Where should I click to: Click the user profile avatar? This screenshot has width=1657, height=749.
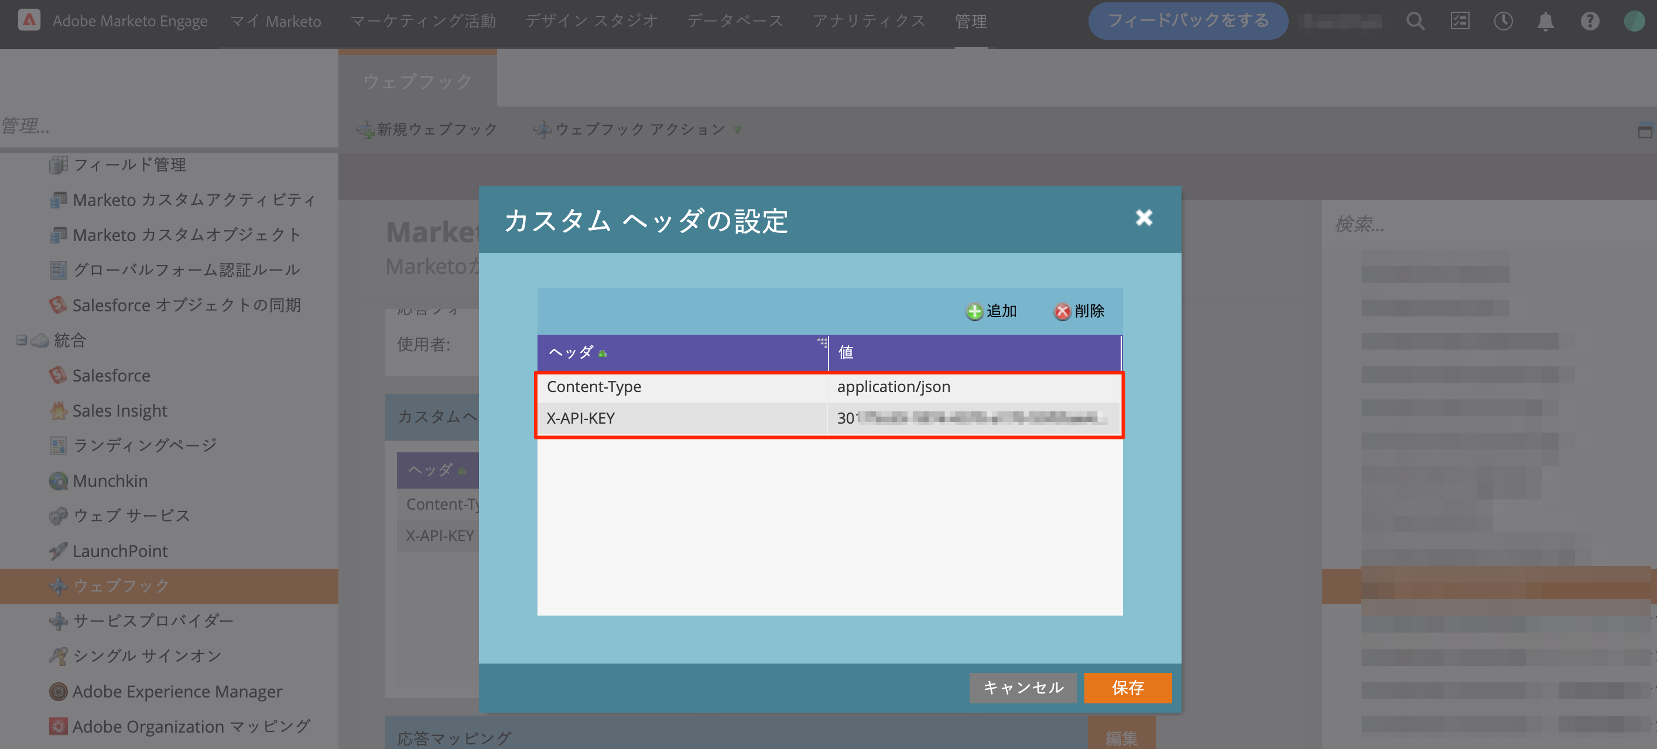click(x=1634, y=21)
